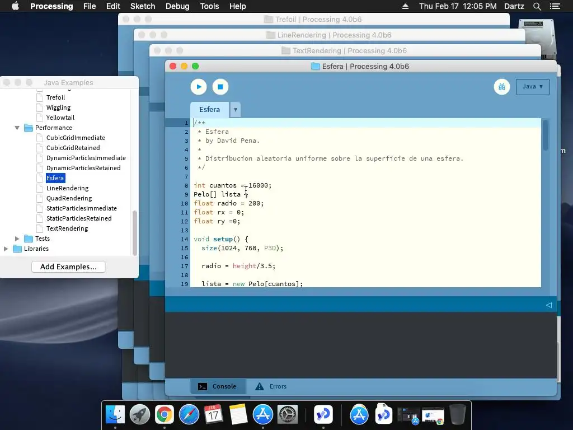Image resolution: width=573 pixels, height=430 pixels.
Task: Select DynamicParticlesImmediate example
Action: [x=86, y=157]
